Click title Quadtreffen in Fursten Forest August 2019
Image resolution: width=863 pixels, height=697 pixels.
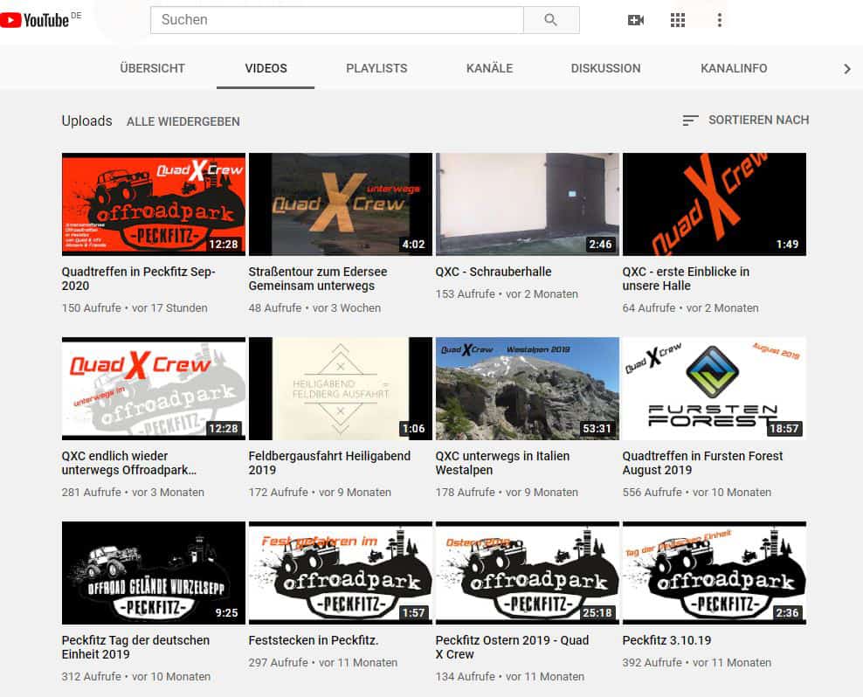coord(703,463)
